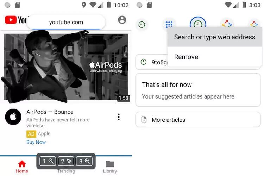264x176 pixels.
Task: Open the account profile icon on YouTube
Action: (x=122, y=20)
